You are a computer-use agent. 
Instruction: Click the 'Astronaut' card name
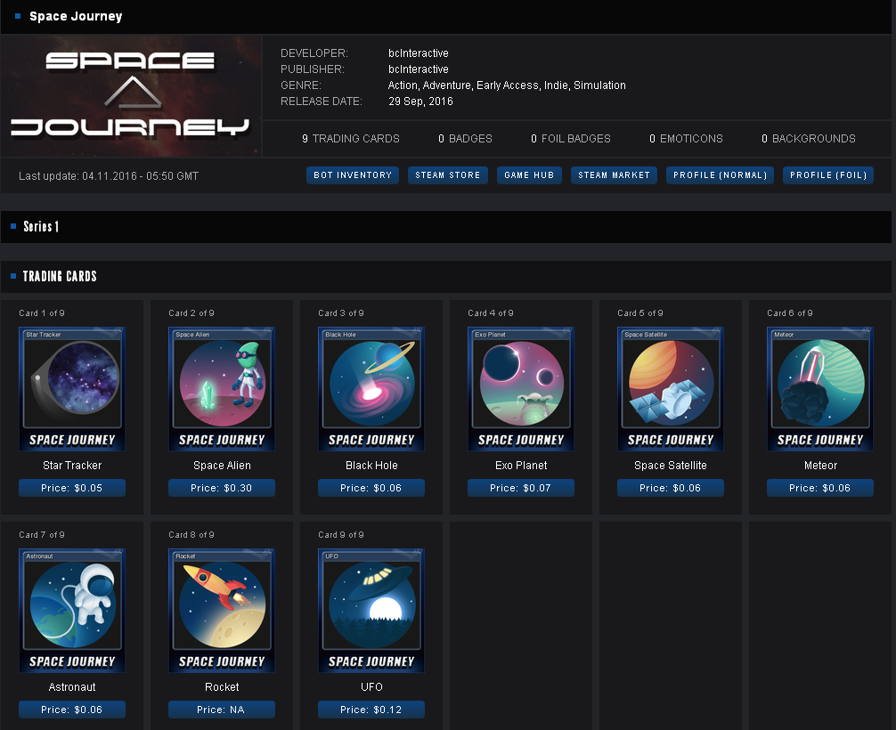point(72,687)
